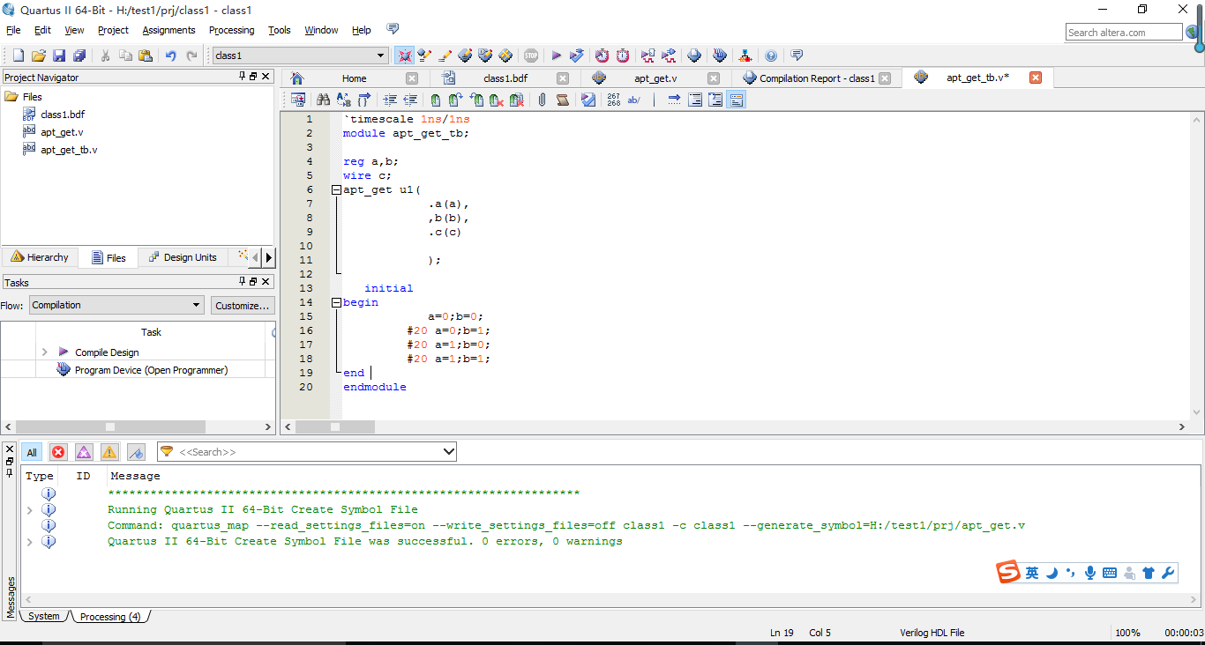Click the Find binoculars icon in editor toolbar
Image resolution: width=1205 pixels, height=645 pixels.
323,100
